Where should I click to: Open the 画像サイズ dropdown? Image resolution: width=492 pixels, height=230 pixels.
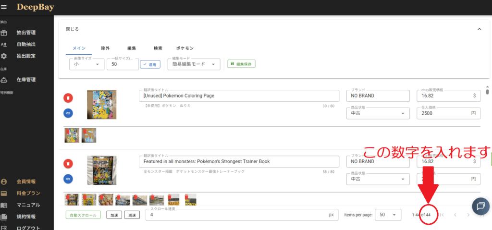tap(86, 64)
